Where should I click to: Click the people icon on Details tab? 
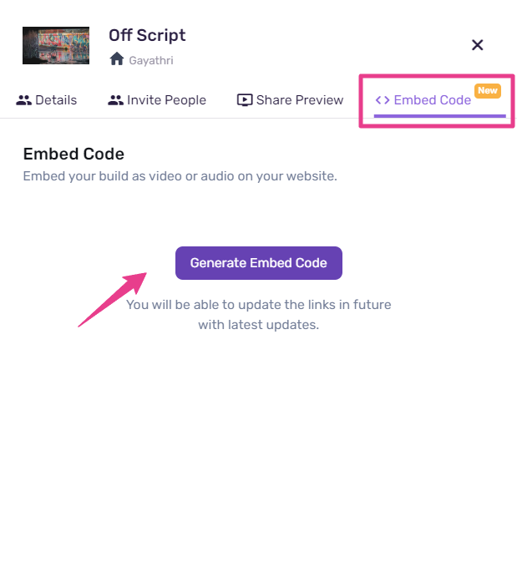click(x=23, y=100)
